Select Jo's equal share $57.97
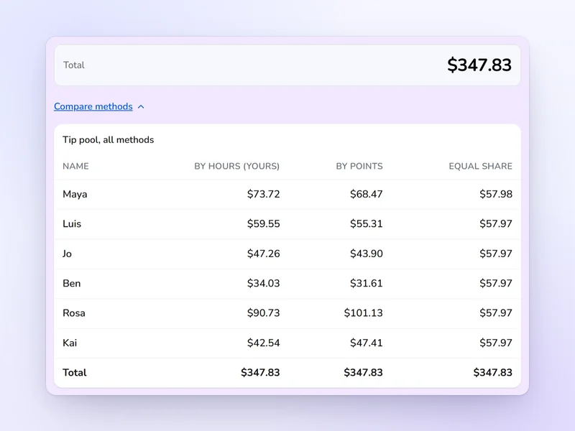 point(496,254)
